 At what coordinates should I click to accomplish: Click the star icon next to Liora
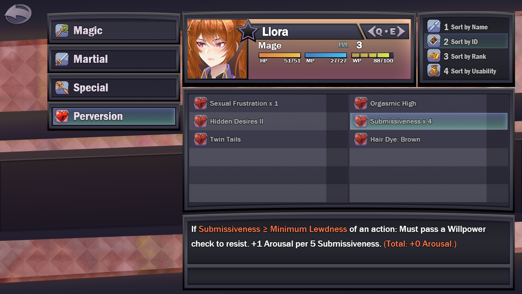(x=248, y=30)
